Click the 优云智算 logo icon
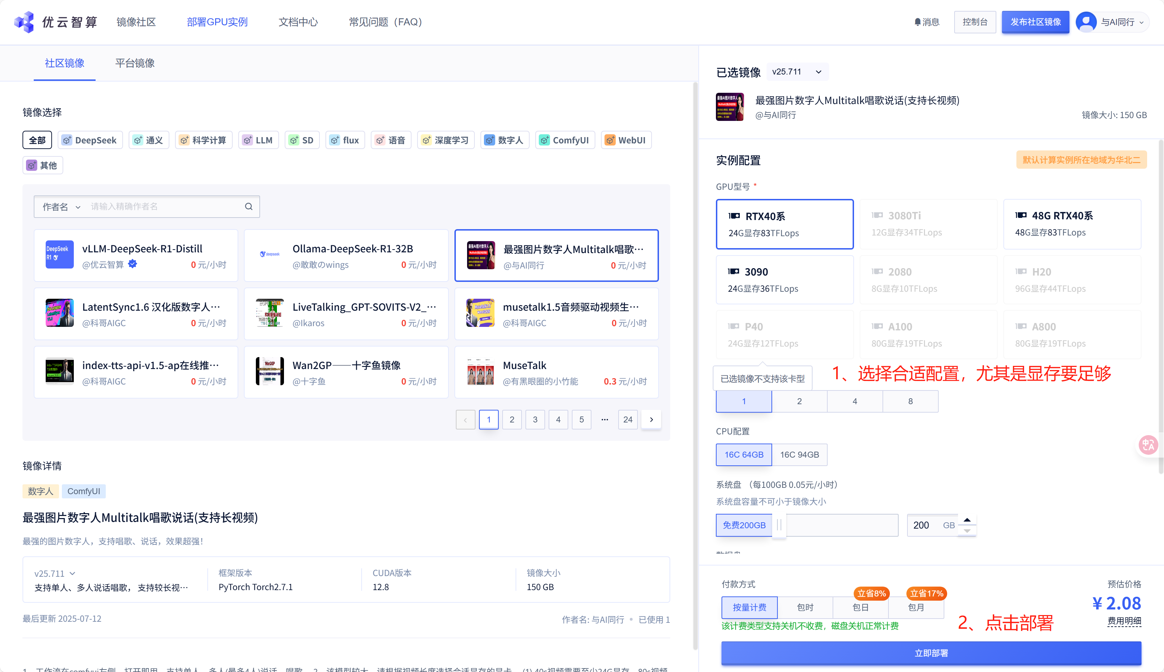This screenshot has width=1164, height=672. point(24,22)
